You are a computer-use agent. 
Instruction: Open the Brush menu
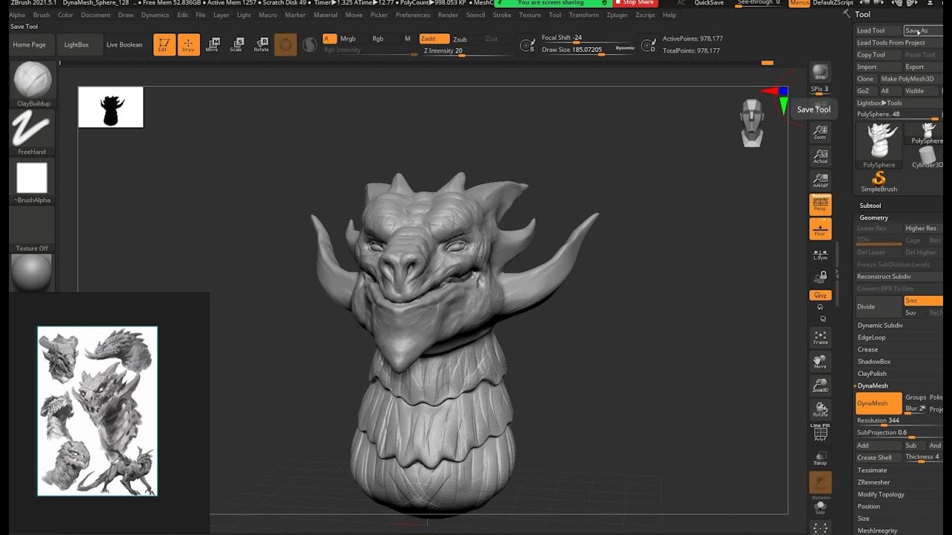[x=42, y=15]
